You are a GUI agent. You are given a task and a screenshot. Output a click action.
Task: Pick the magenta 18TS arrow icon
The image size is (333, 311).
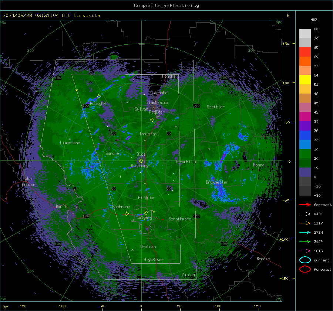[305, 251]
